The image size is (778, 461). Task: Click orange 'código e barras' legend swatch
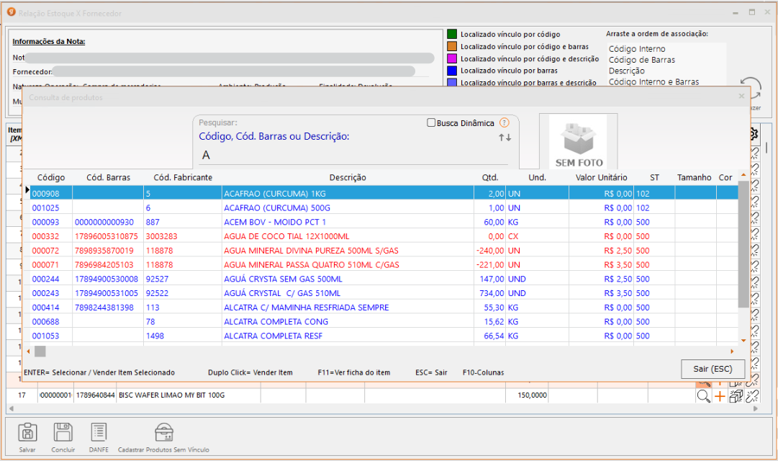tap(452, 46)
